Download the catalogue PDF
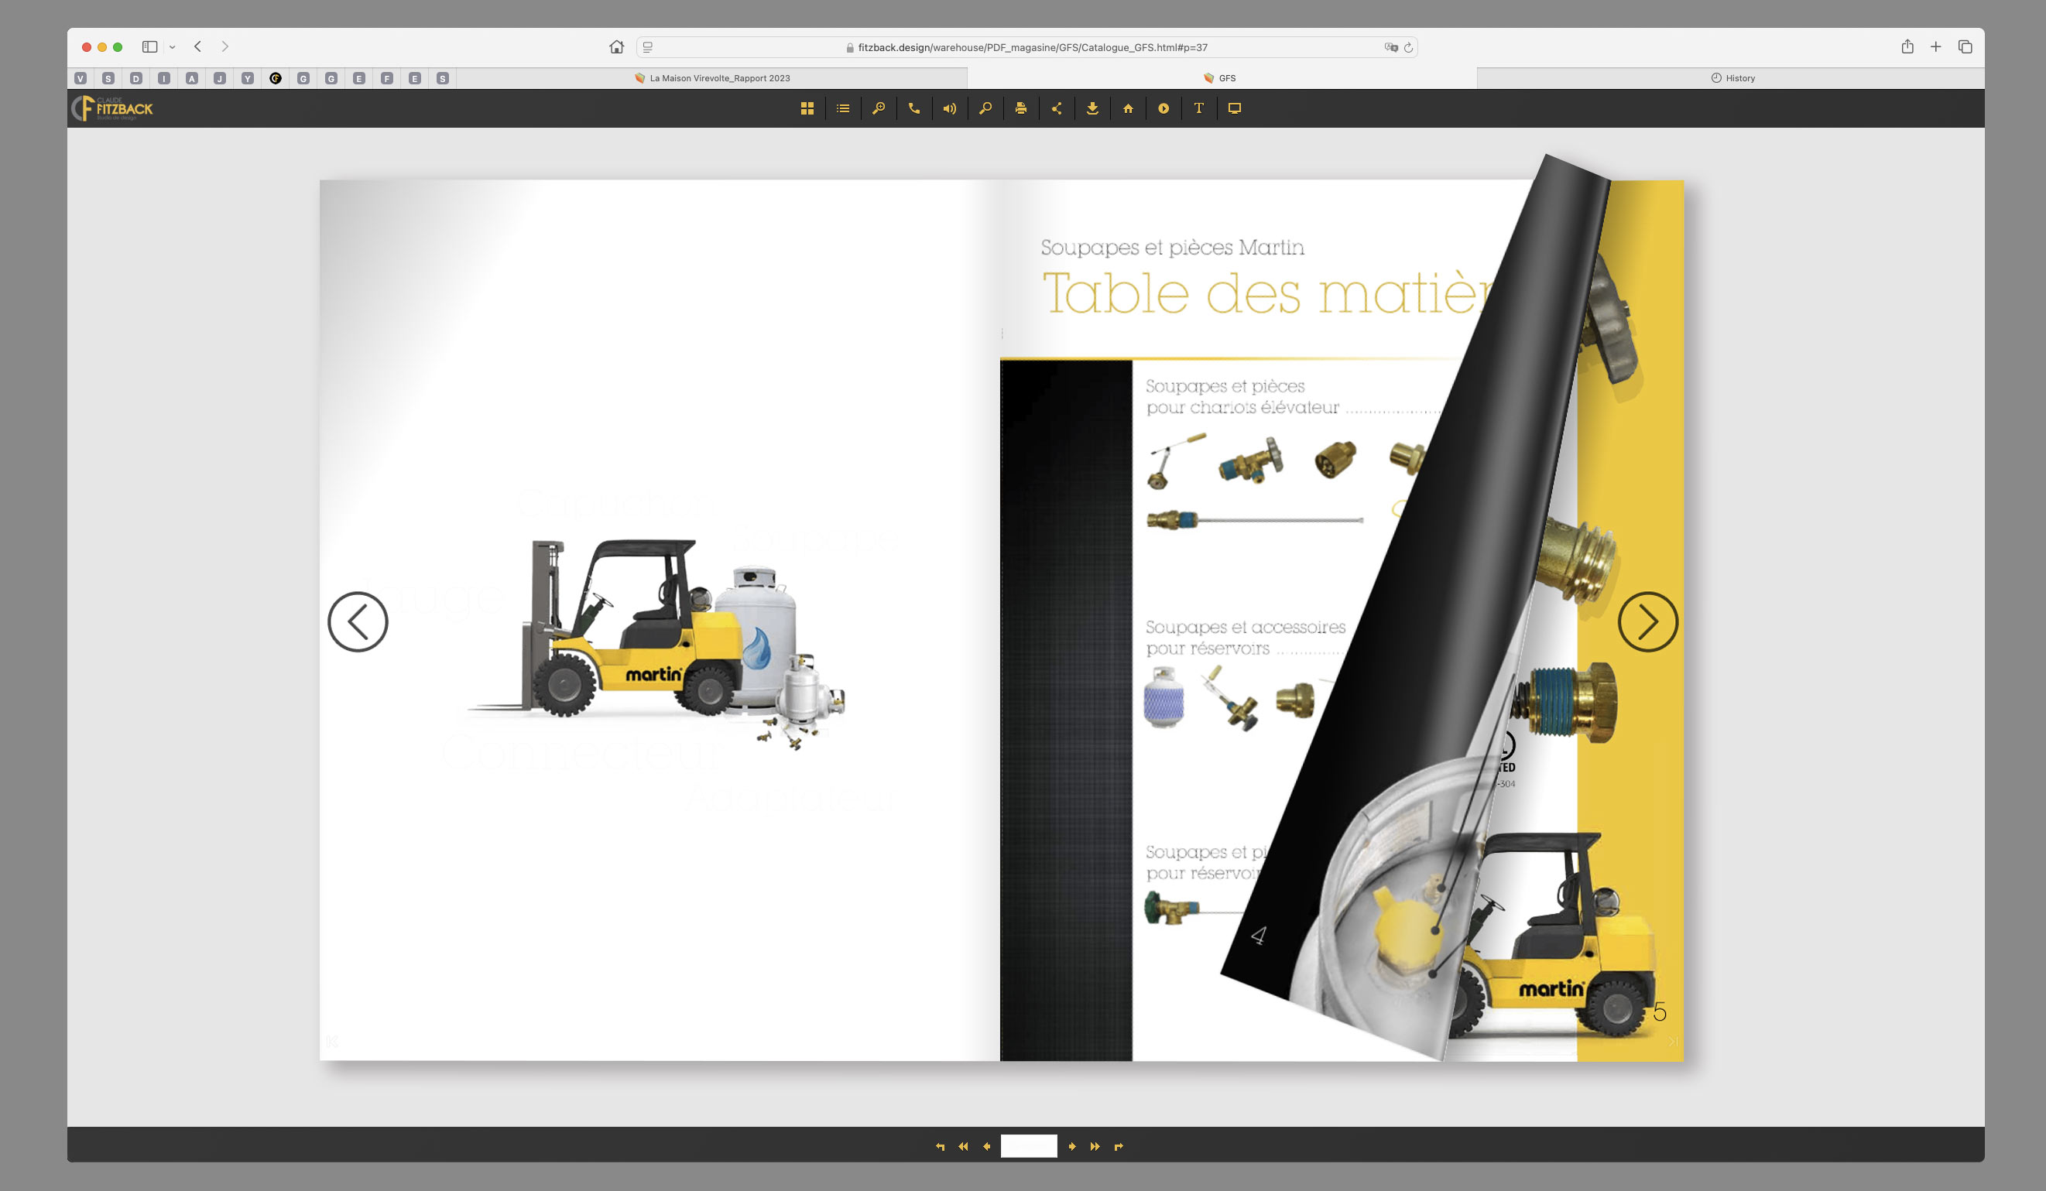The image size is (2046, 1191). (1092, 108)
